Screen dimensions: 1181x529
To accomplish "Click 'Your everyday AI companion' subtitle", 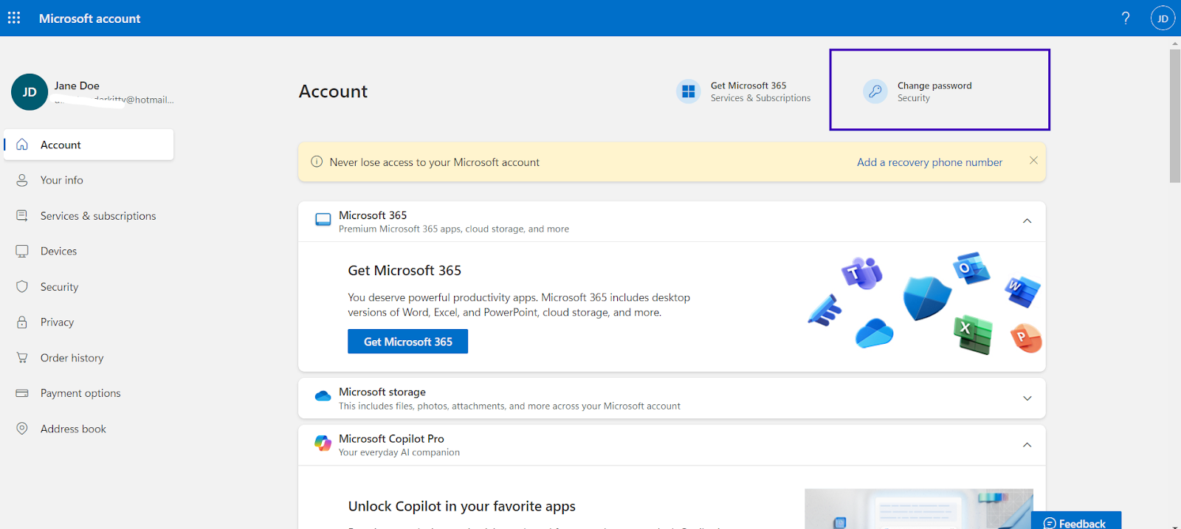I will coord(399,452).
